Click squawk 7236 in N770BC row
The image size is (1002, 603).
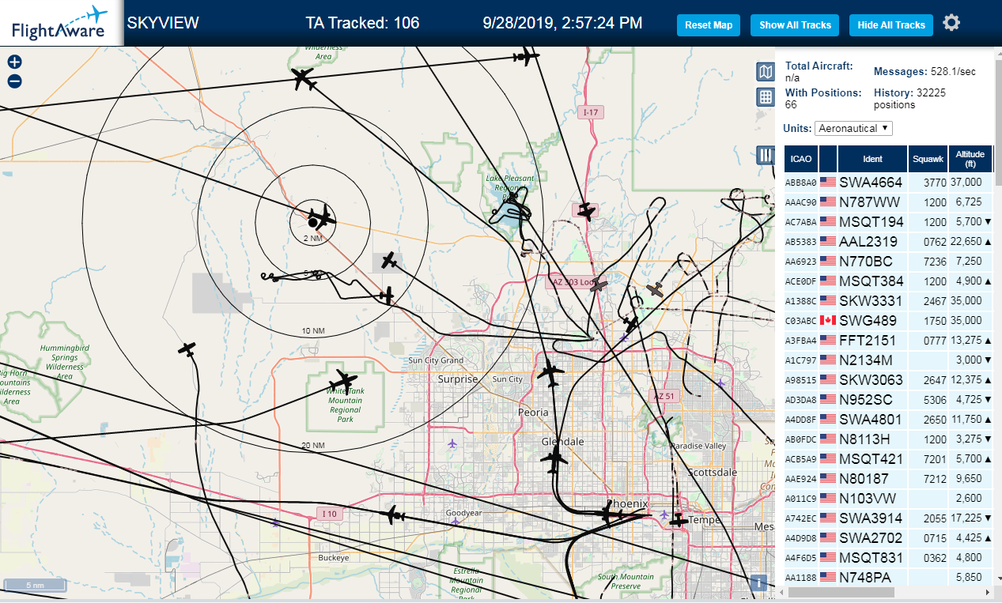935,261
